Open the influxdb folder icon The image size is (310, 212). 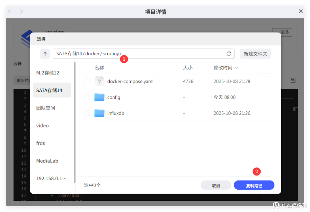pos(99,113)
